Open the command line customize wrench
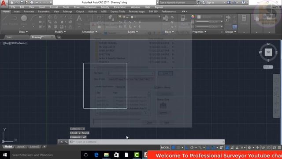Screen dimensions: 282x159 tap(66, 142)
